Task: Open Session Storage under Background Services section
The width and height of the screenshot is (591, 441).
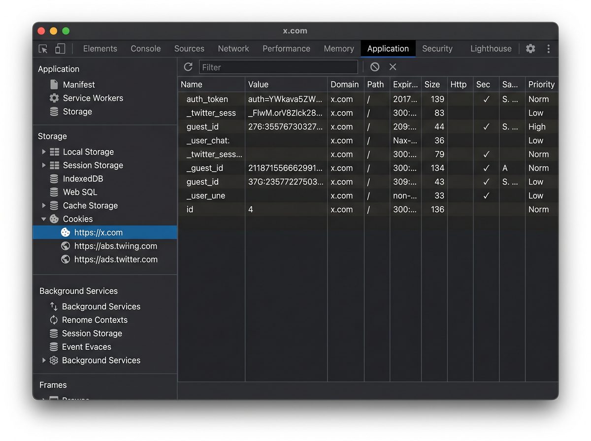Action: pyautogui.click(x=92, y=334)
